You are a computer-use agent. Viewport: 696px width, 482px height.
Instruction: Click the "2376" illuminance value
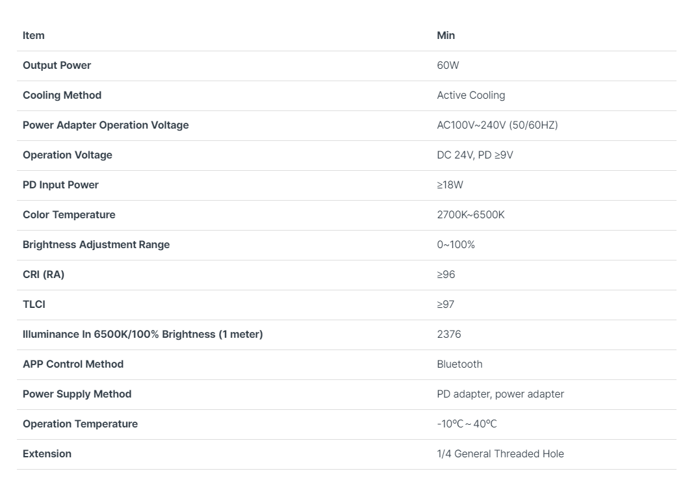449,335
